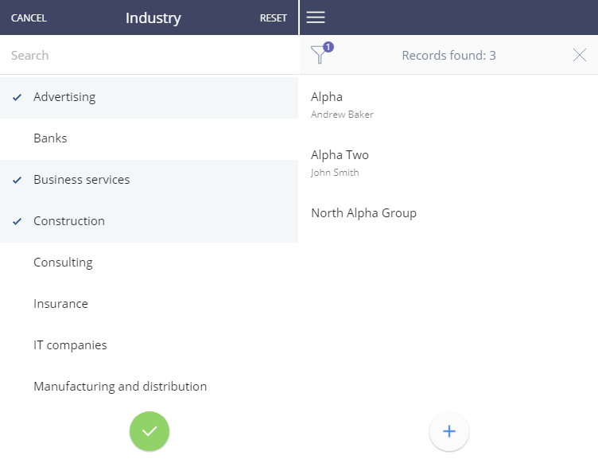The height and width of the screenshot is (467, 598).
Task: Open the Alpha Two record
Action: 448,163
